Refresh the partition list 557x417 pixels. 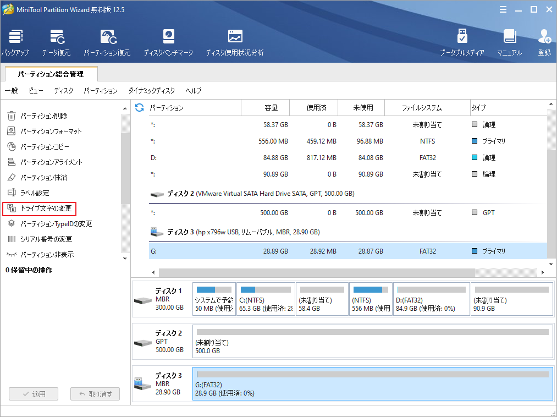(x=139, y=108)
